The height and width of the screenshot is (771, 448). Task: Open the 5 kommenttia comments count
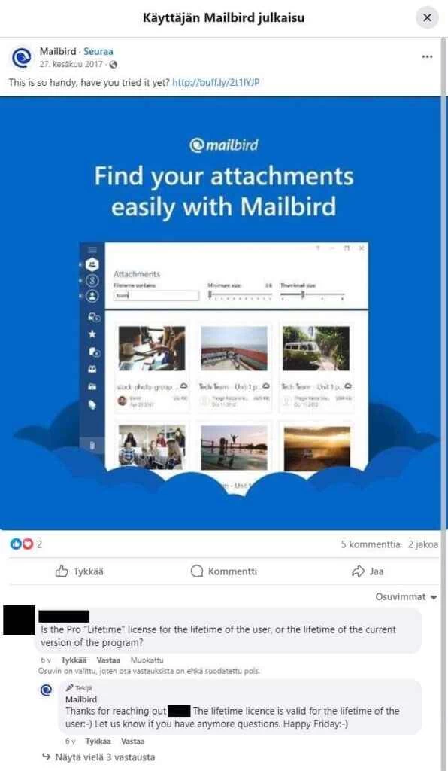[371, 544]
